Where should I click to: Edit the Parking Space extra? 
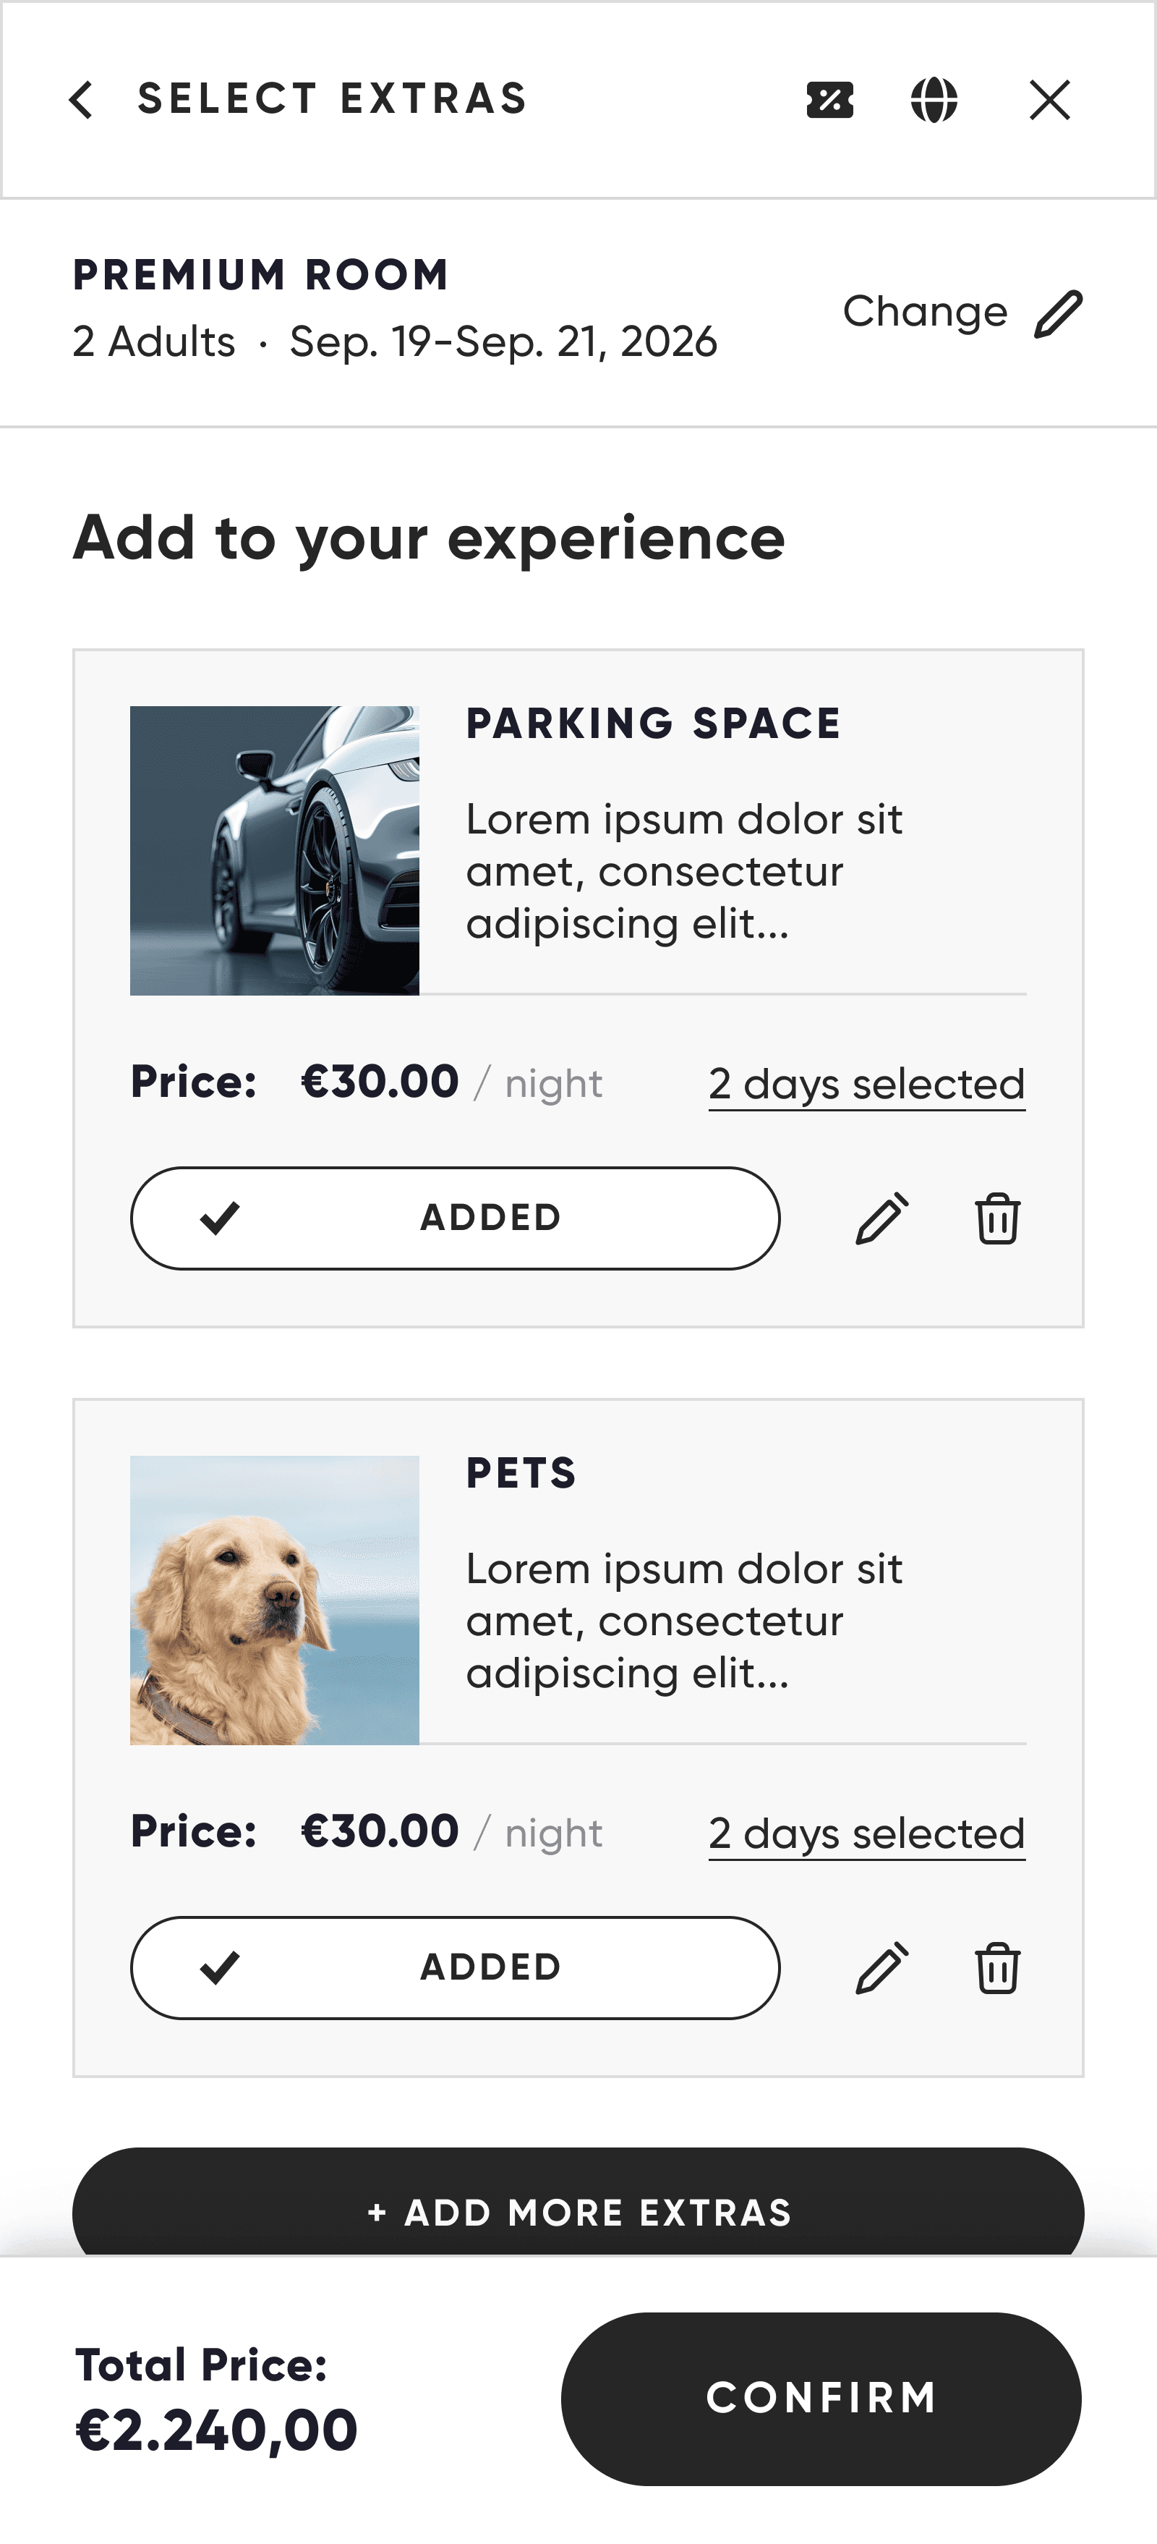(881, 1218)
